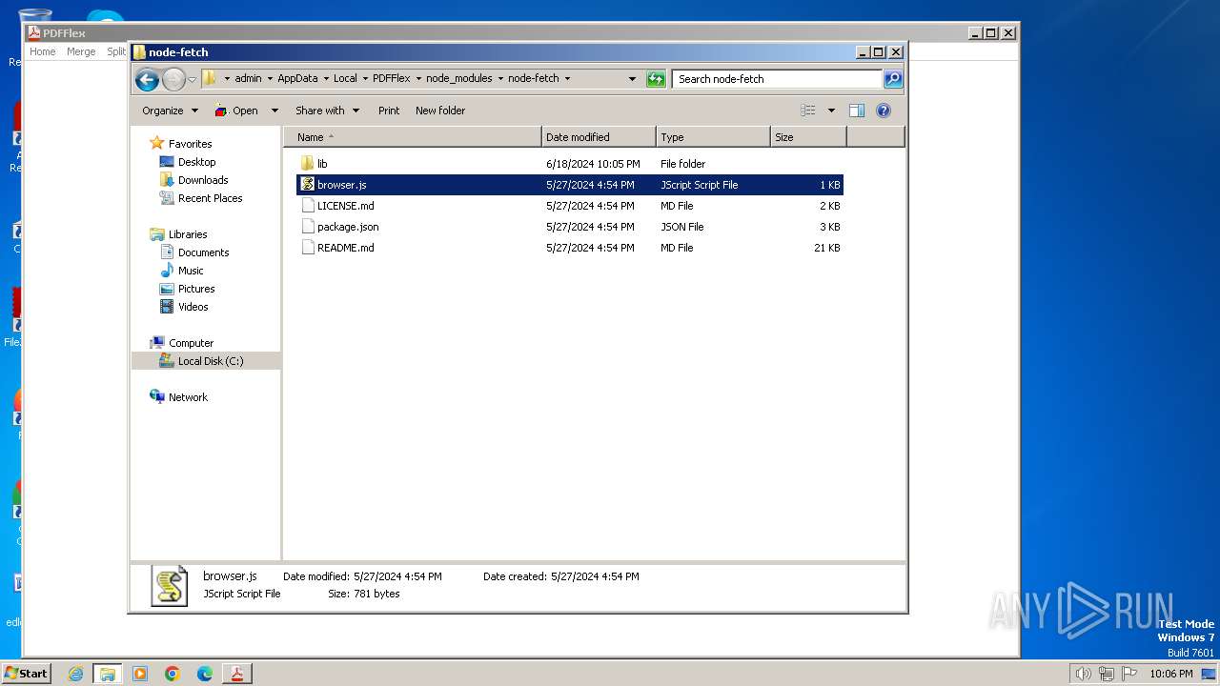Image resolution: width=1220 pixels, height=686 pixels.
Task: Select the lib folder icon
Action: coord(307,164)
